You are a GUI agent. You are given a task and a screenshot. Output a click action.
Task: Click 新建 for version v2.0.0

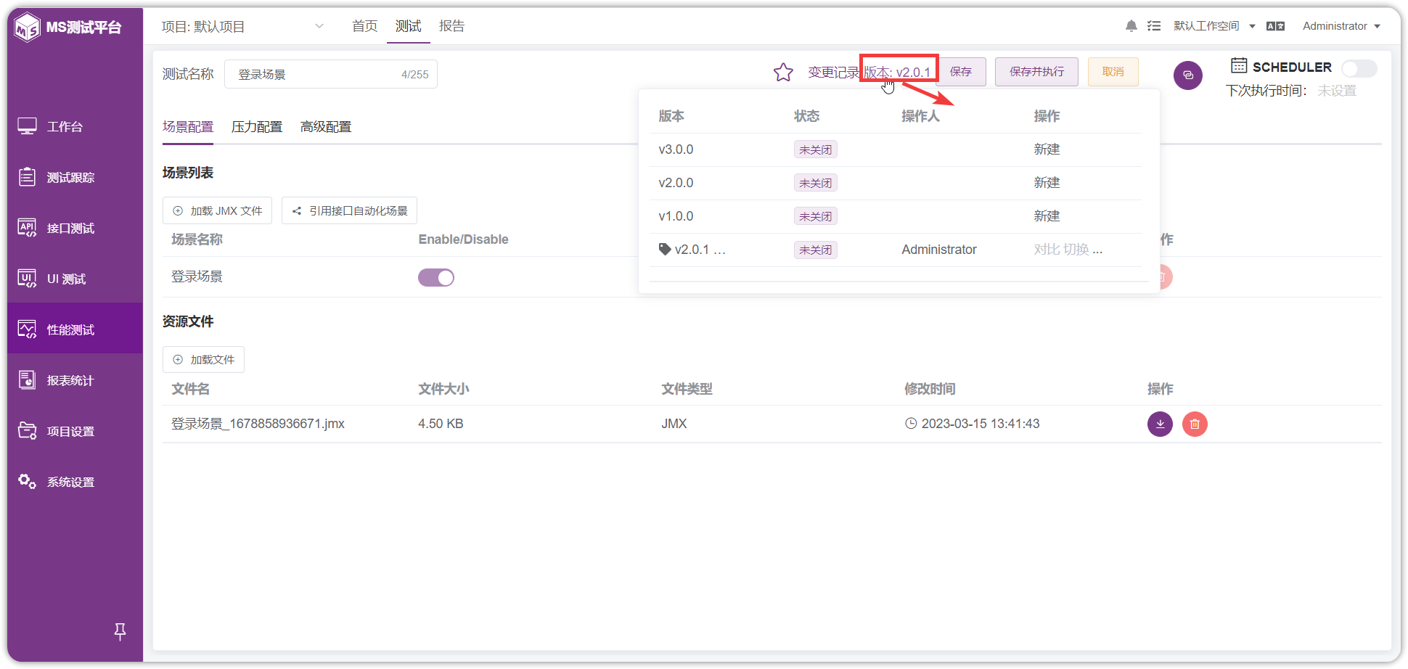(1047, 183)
